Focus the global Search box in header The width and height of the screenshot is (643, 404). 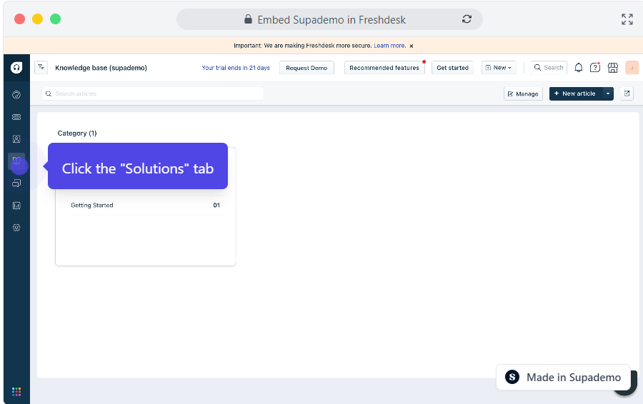tap(549, 68)
